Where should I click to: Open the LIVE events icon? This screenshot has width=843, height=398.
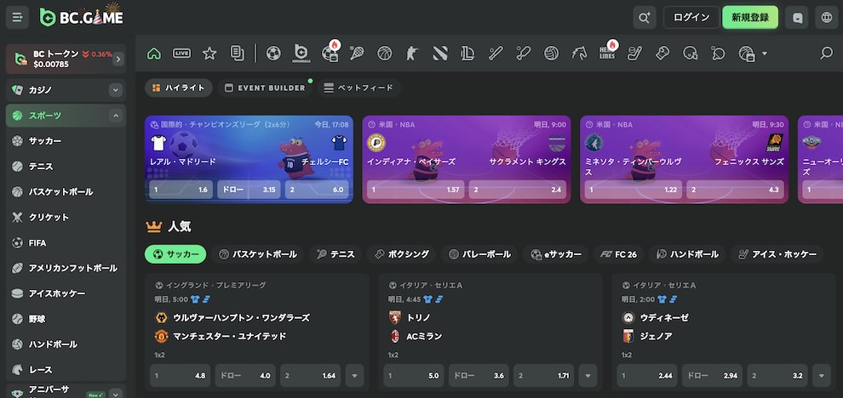181,54
